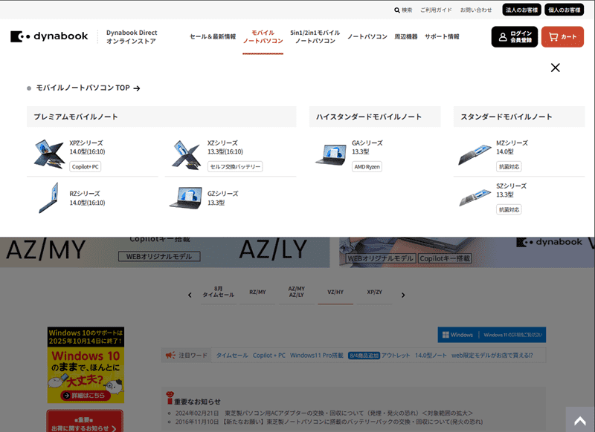Open 2024年02月21日 AC adapter recall notice
This screenshot has height=432, width=595.
tap(324, 413)
